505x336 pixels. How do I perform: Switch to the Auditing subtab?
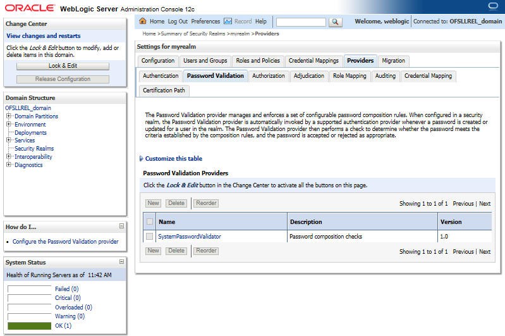[x=385, y=76]
